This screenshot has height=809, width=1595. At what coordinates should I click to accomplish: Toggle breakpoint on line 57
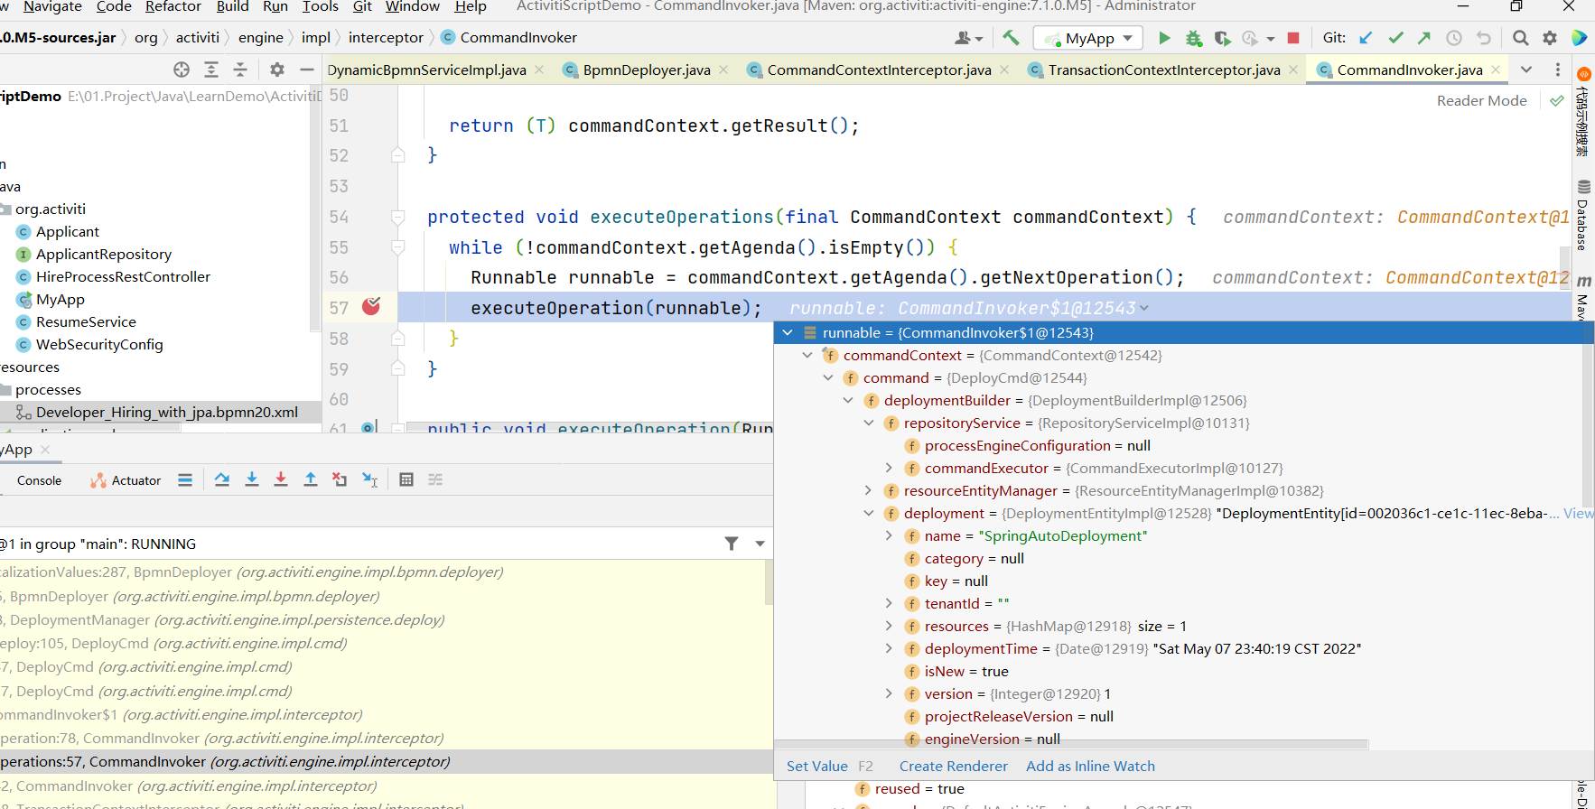[371, 307]
